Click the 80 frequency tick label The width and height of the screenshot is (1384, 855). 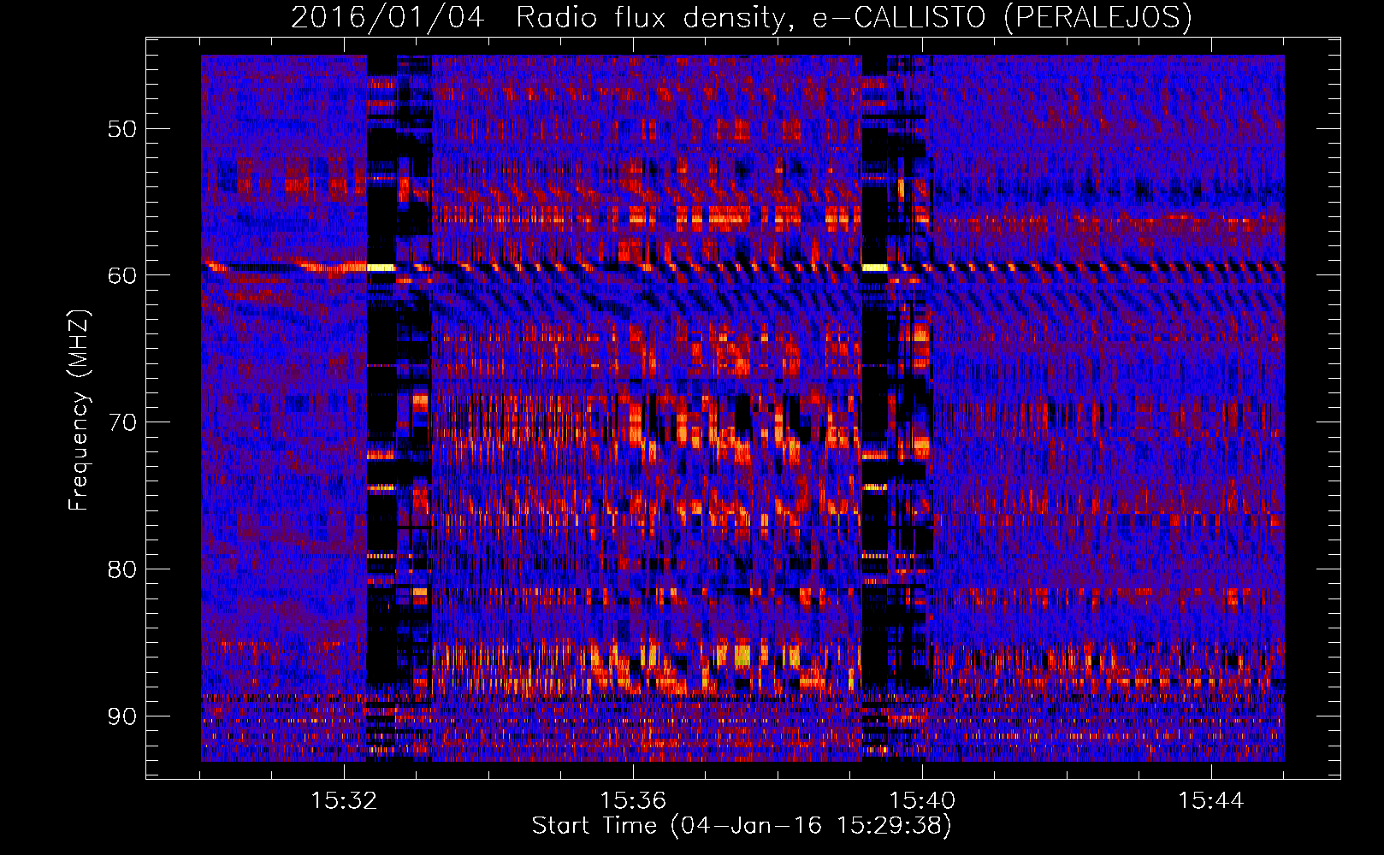pos(122,569)
